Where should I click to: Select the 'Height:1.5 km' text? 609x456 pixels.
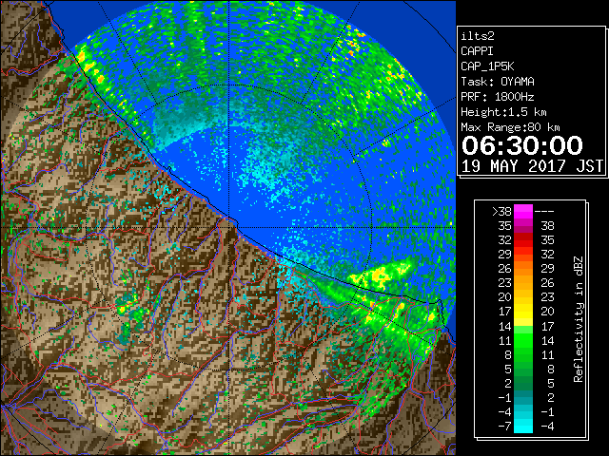tap(503, 112)
